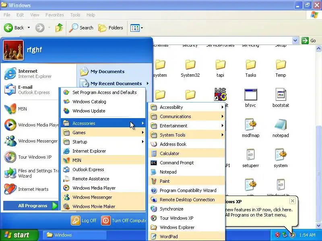
Task: Expand My Recent Documents in Start menu
Action: pos(115,84)
